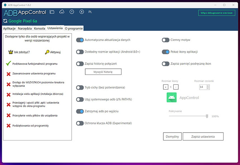Click the crown icon beside Jak zdobyć?
The height and width of the screenshot is (165, 240).
(x=11, y=52)
